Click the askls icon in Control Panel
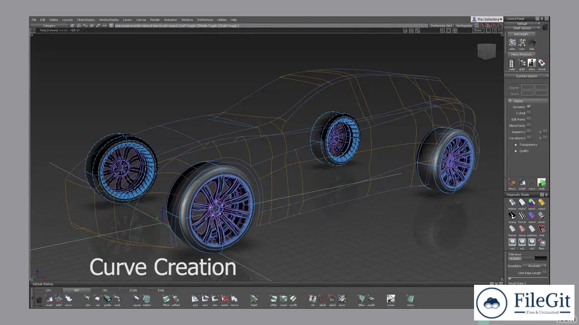Screen dimensions: 579x325 pos(512,43)
